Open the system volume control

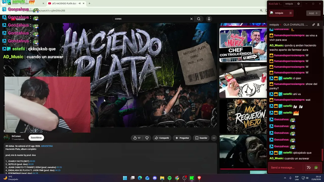point(307,178)
